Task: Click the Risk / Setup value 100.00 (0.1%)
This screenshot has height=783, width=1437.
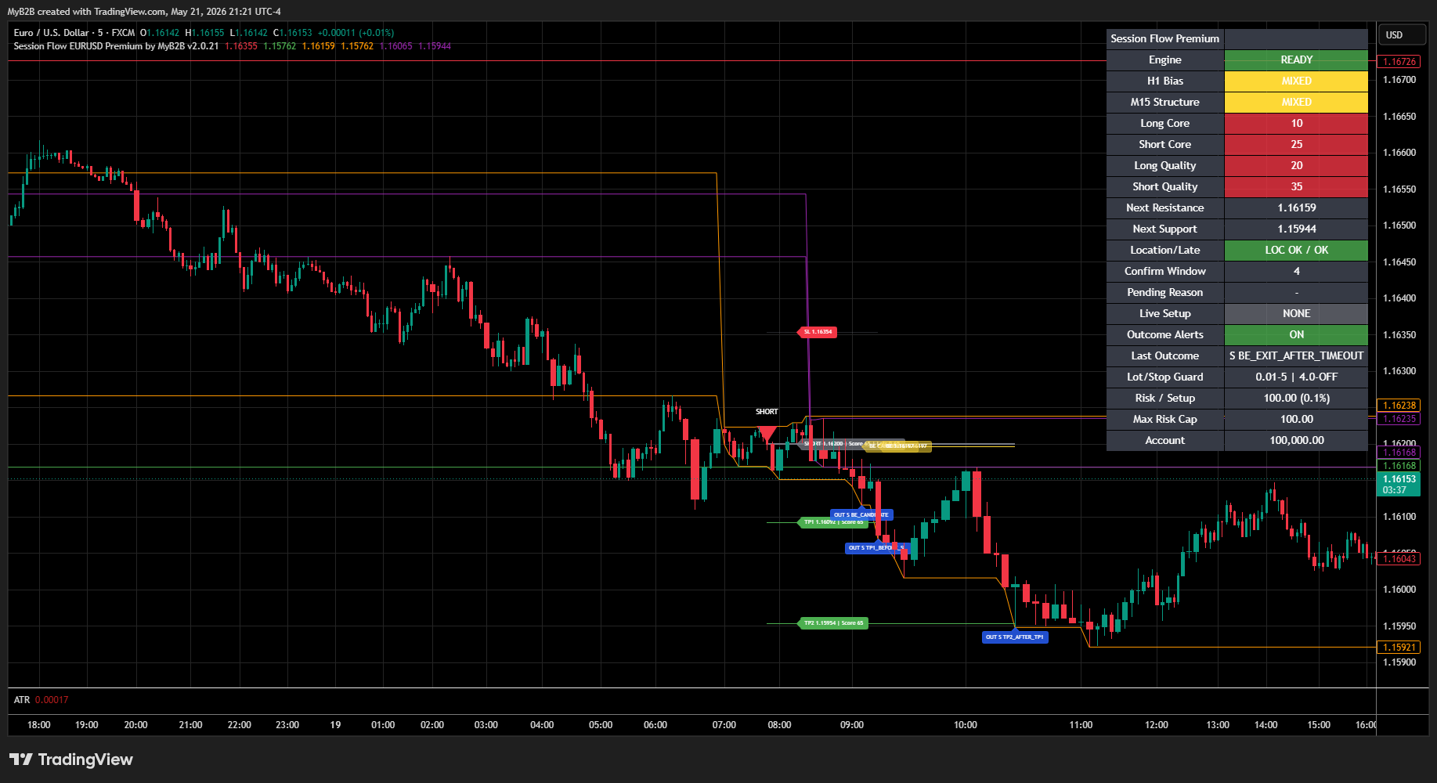Action: [1296, 398]
